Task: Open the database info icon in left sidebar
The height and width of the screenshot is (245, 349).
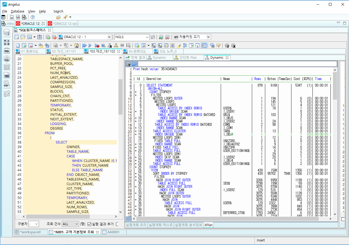Action: point(7,33)
